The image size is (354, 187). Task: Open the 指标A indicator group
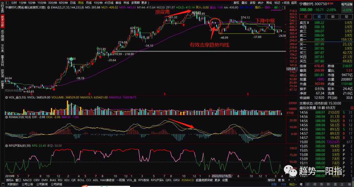pos(10,180)
